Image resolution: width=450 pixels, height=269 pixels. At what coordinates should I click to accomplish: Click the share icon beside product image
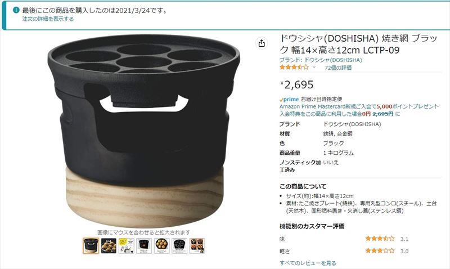click(262, 43)
